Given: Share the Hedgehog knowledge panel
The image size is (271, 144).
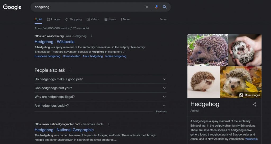Looking at the screenshot, I should (254, 104).
